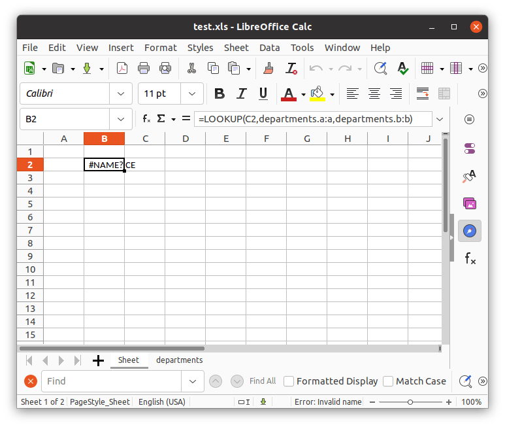Screen dimensions: 505x427
Task: Enable Formatted Display checkbox
Action: click(x=289, y=381)
